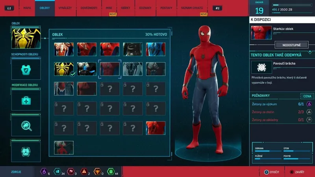Go to the MISE tab
Image resolution: width=315 pixels, height=177 pixels.
click(x=109, y=8)
